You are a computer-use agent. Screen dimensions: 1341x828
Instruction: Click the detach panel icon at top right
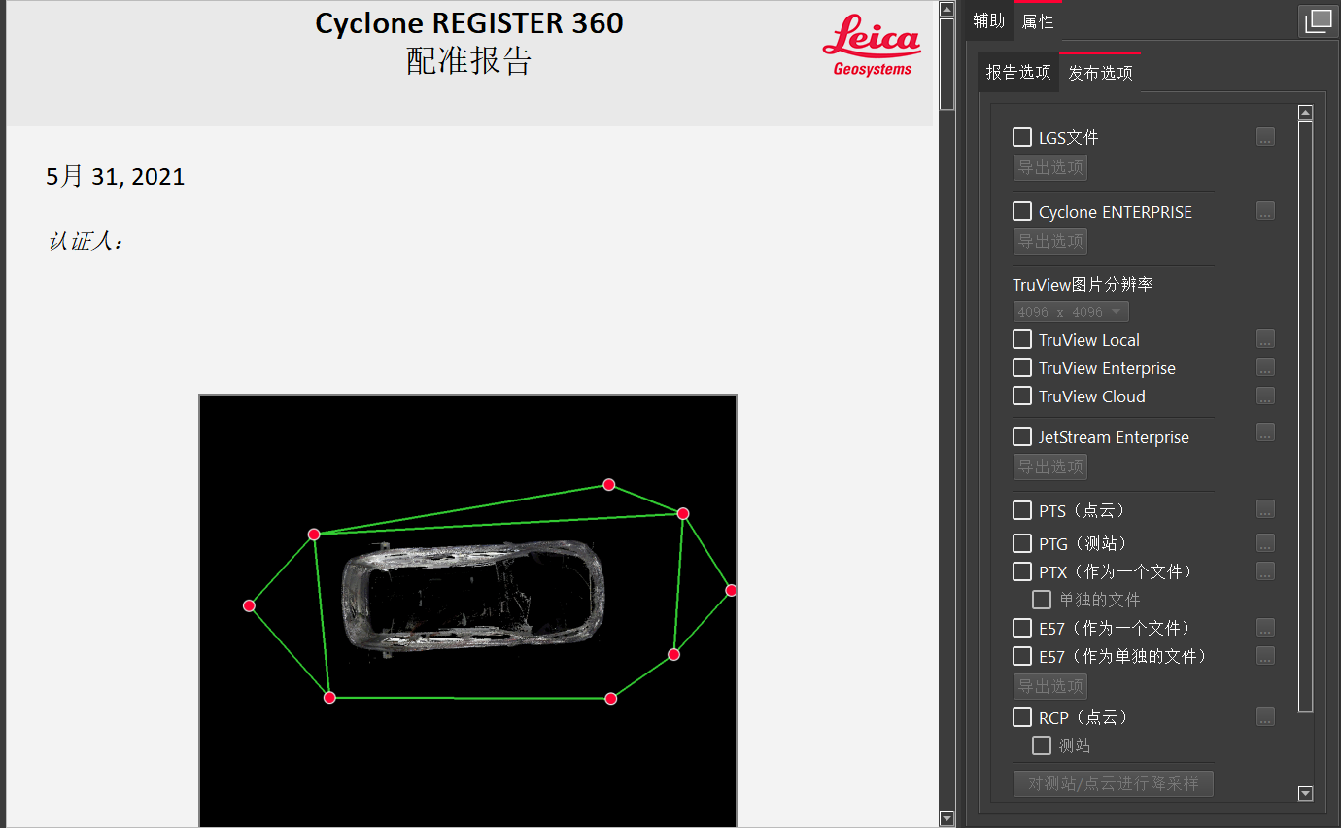pyautogui.click(x=1318, y=21)
